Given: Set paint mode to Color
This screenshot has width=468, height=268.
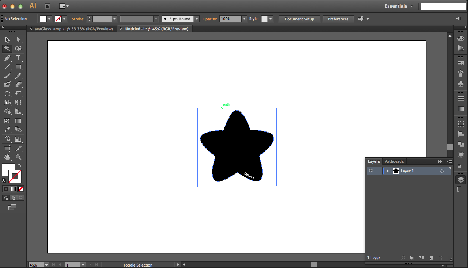Looking at the screenshot, I should (6, 189).
